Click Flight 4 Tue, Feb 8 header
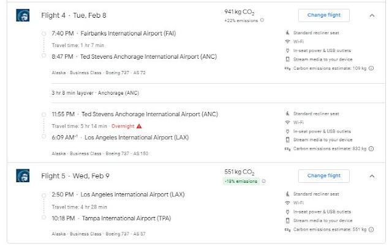The image size is (392, 247). click(73, 15)
